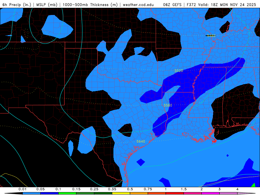Click the 0.01 legend value
Viewport: 260px width, 195px height.
tap(22, 189)
